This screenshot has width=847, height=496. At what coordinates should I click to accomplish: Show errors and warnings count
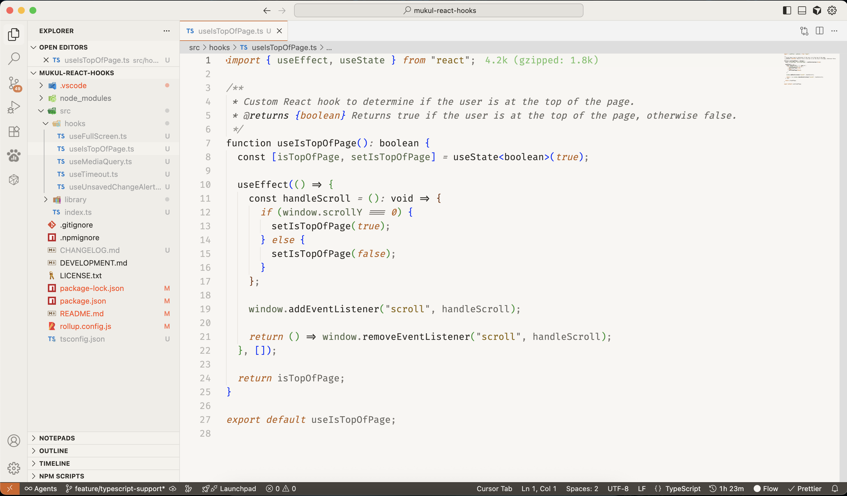281,489
